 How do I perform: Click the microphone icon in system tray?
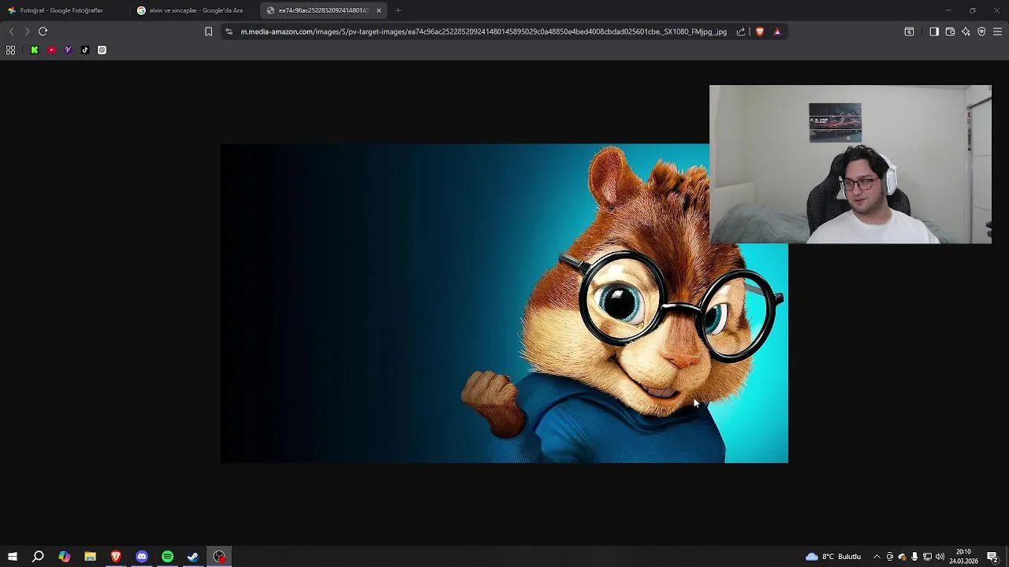click(x=914, y=557)
